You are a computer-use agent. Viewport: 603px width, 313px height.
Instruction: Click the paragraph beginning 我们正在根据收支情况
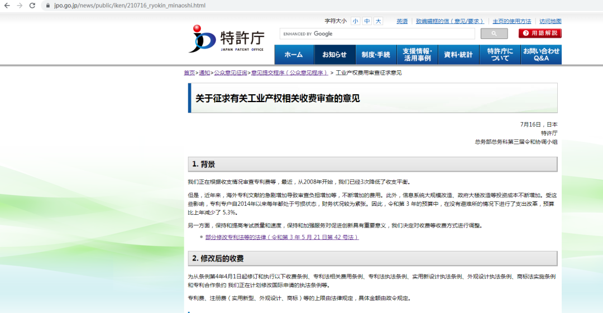tap(299, 182)
